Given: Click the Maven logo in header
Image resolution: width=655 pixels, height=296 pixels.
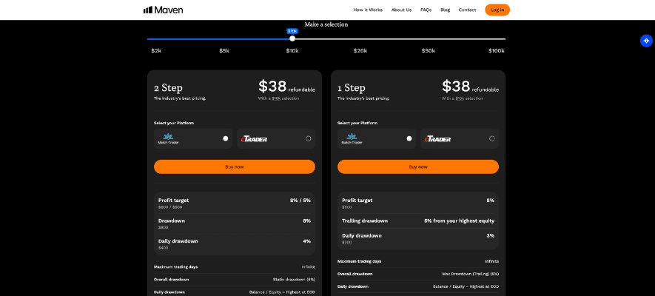Looking at the screenshot, I should 163,10.
